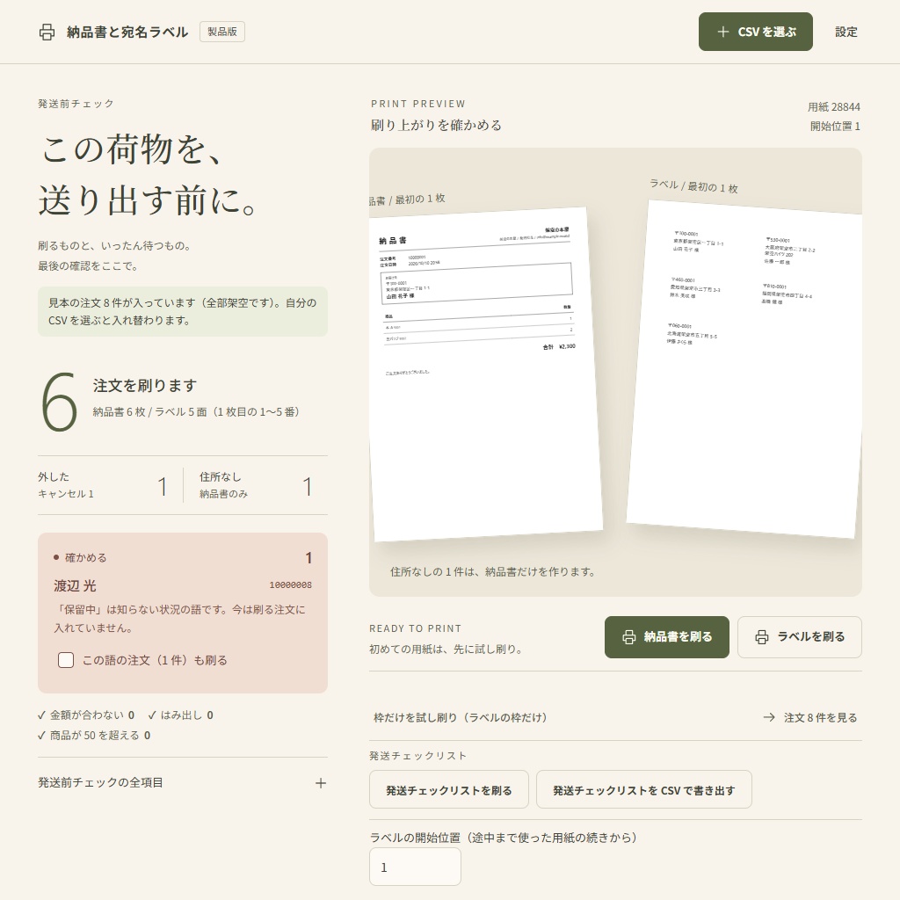Click 注文を刷ります heading
The image size is (900, 900).
tap(145, 386)
